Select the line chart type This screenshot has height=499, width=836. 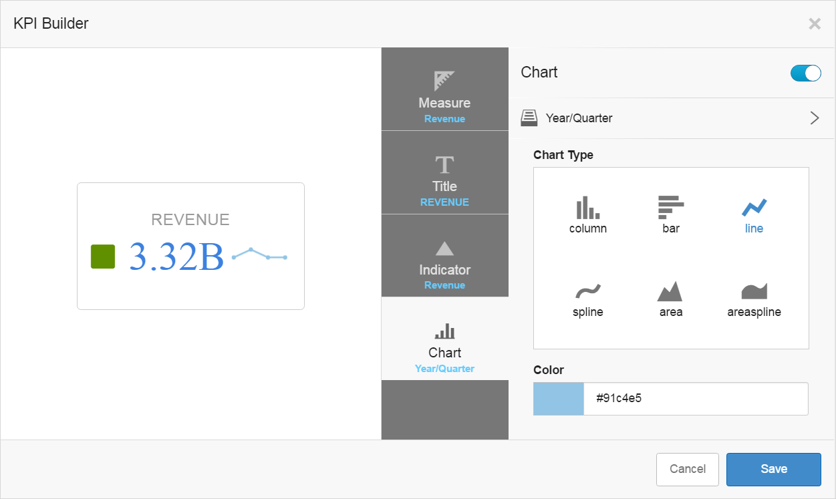tap(754, 215)
